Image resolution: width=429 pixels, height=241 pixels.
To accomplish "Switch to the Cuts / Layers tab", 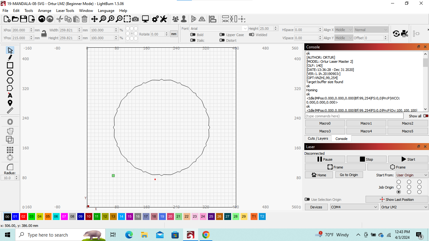I will coord(318,138).
